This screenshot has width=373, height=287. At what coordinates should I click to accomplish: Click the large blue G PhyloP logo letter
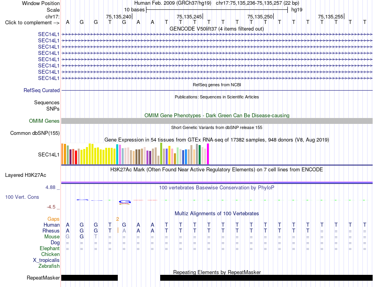tap(124, 202)
